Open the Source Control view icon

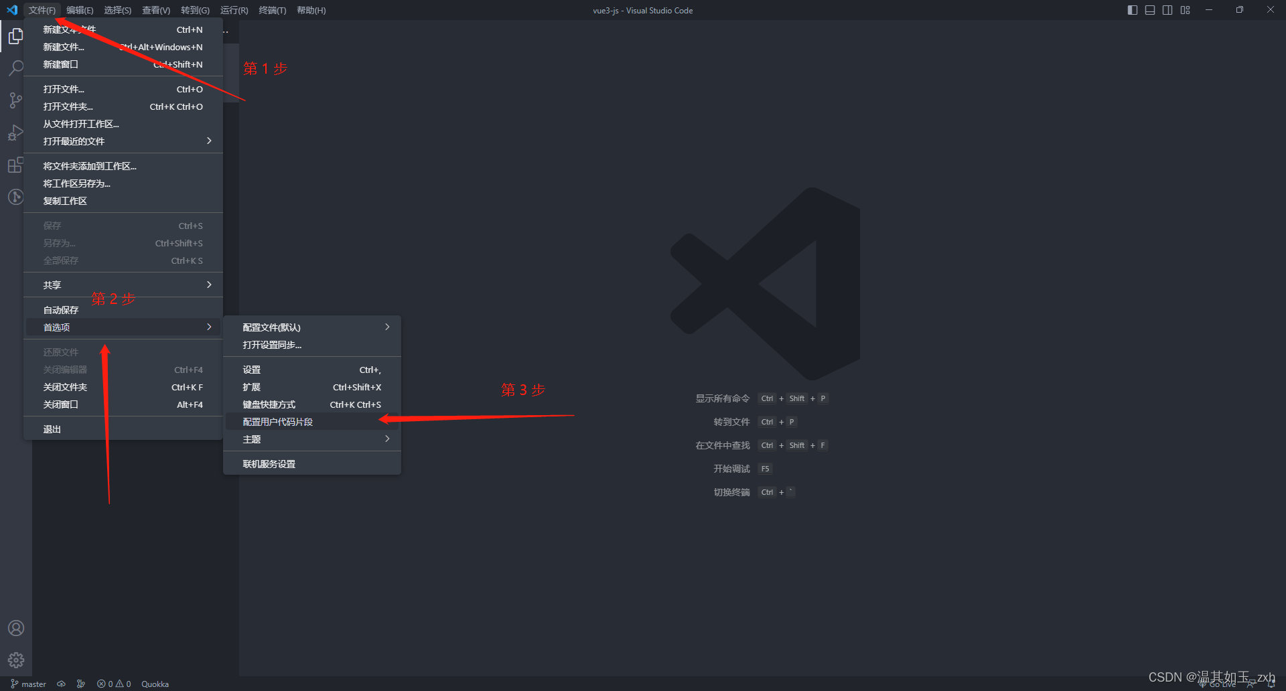click(x=16, y=100)
